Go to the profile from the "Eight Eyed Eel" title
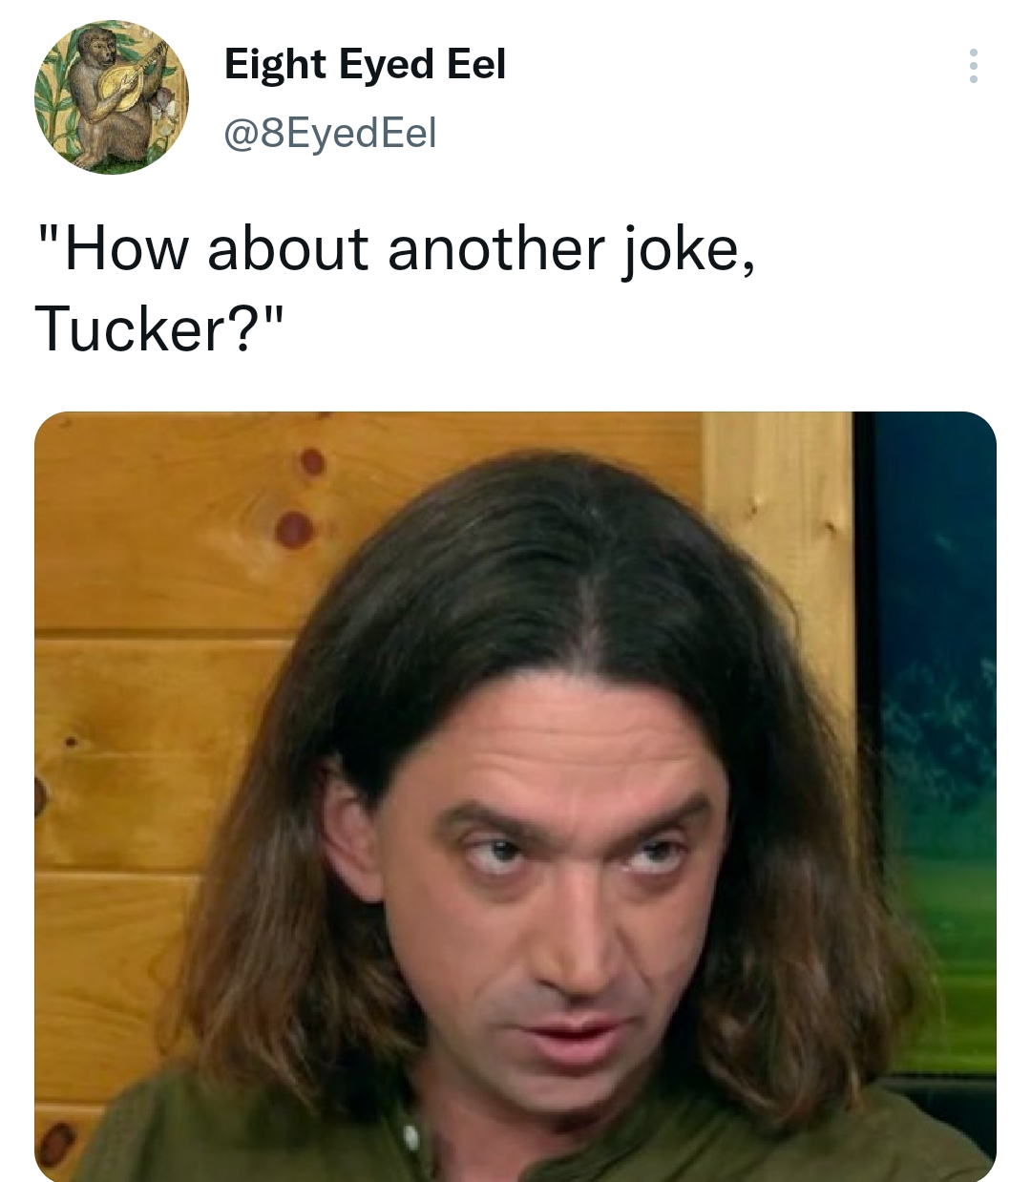 pyautogui.click(x=365, y=64)
